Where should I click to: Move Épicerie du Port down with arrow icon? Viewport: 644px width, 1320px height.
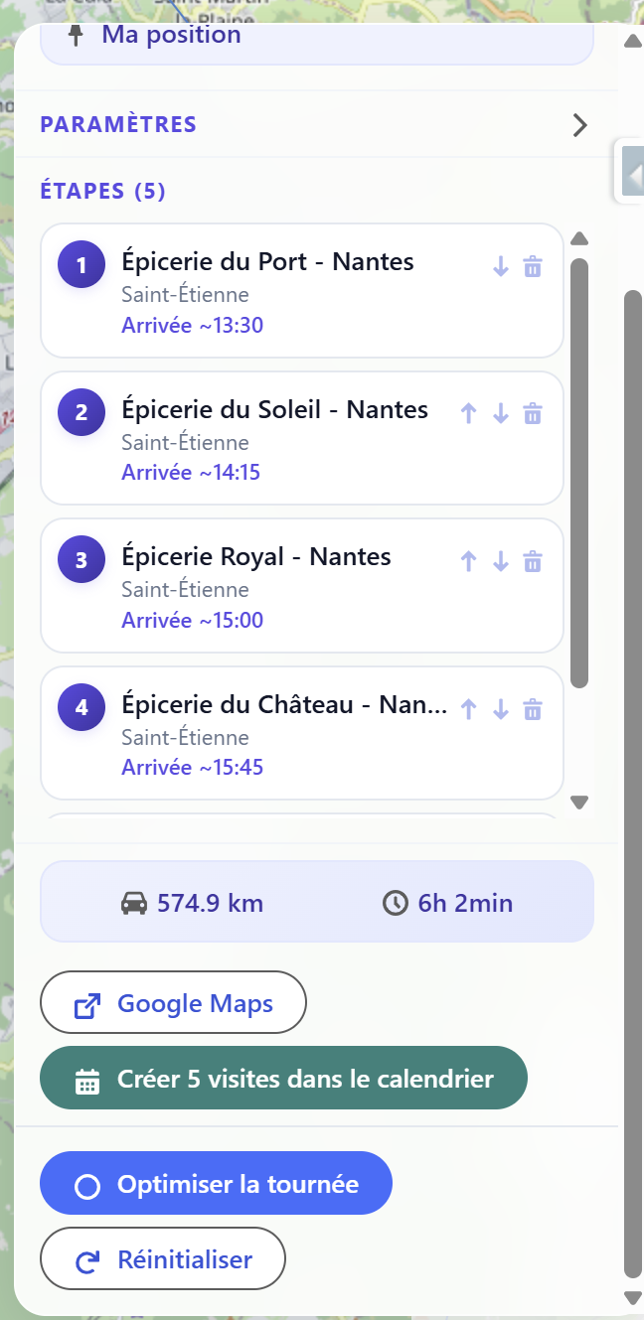(x=500, y=266)
